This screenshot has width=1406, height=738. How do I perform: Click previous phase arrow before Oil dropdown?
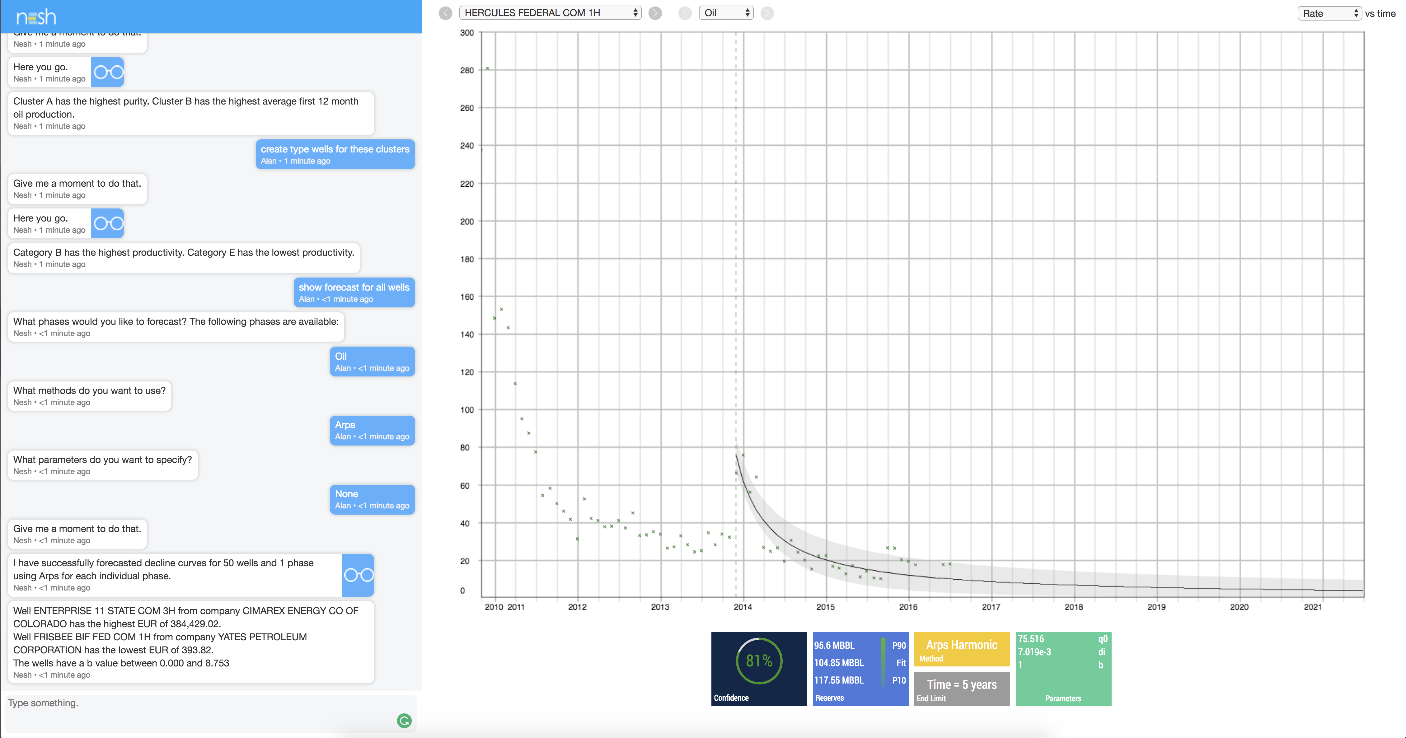[684, 13]
